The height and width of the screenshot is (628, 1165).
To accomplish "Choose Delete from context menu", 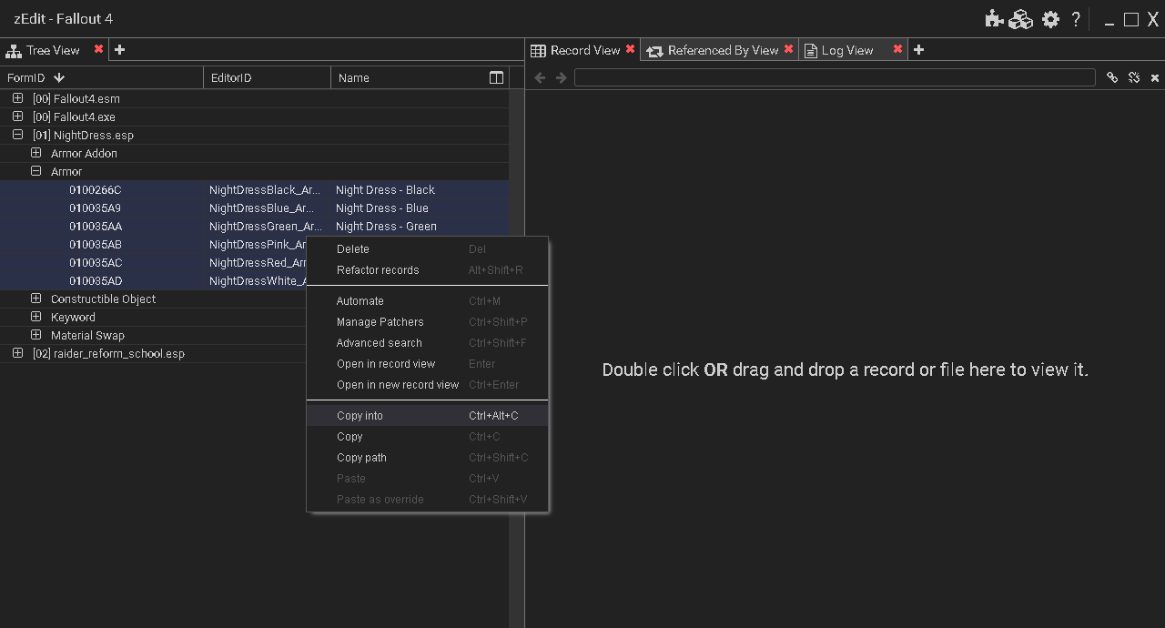I will pos(428,249).
